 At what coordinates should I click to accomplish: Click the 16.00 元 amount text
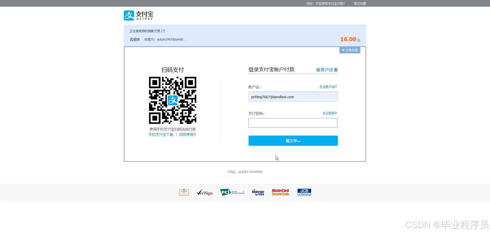[350, 39]
